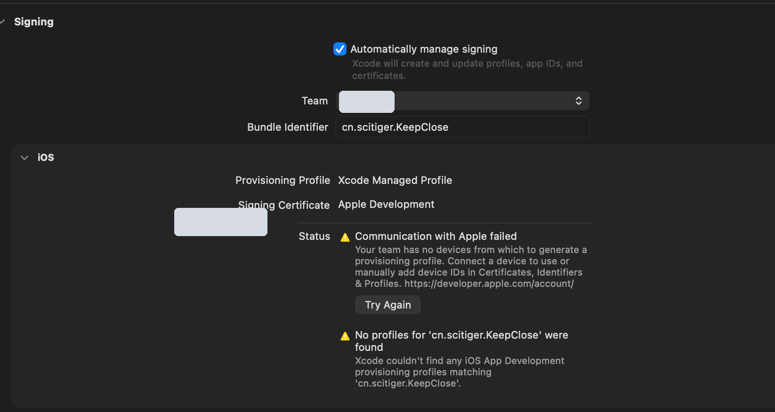
Task: Click the iOS section title
Action: coord(46,158)
